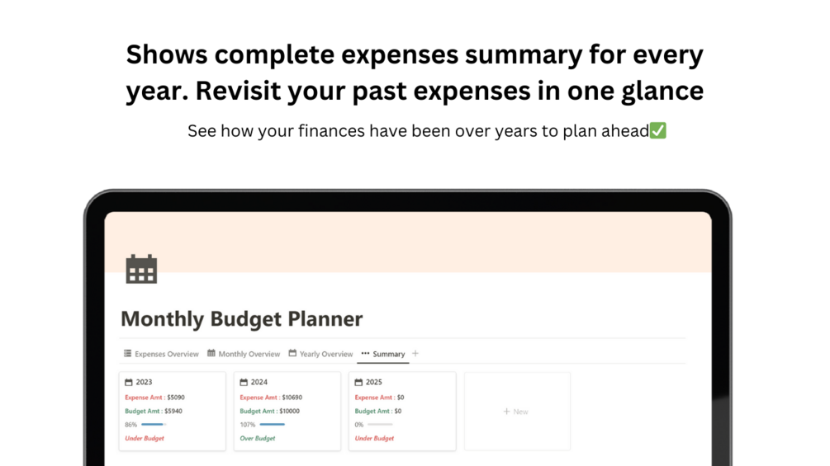Viewport: 830px width, 466px height.
Task: Click the 86% progress bar on the 2023 card
Action: point(154,425)
